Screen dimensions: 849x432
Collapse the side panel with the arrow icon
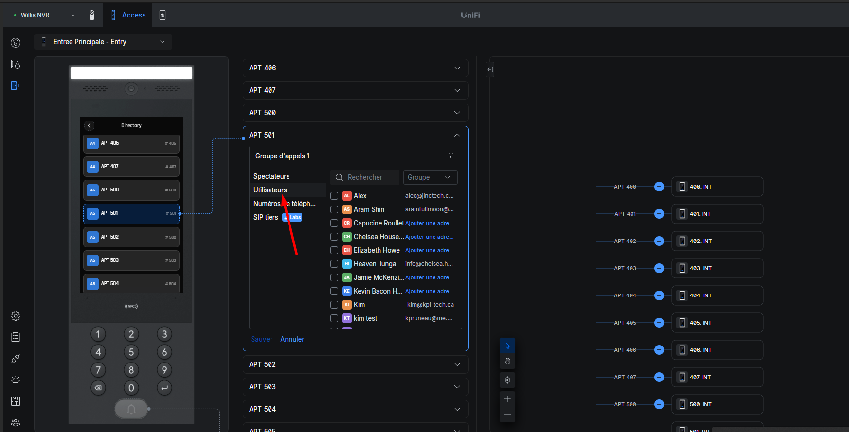[490, 69]
